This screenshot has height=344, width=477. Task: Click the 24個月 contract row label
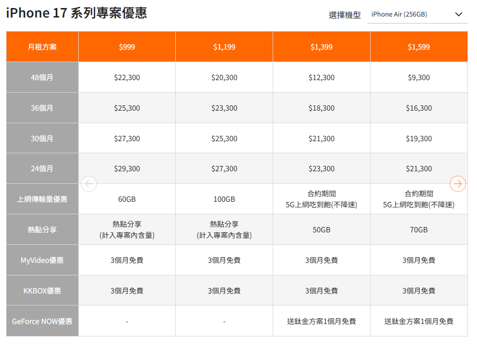click(x=42, y=169)
